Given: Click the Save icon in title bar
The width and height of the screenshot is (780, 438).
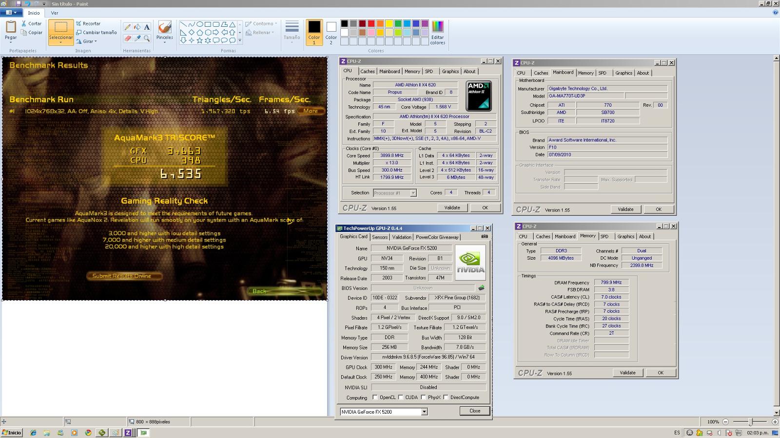Looking at the screenshot, I should click(x=19, y=3).
